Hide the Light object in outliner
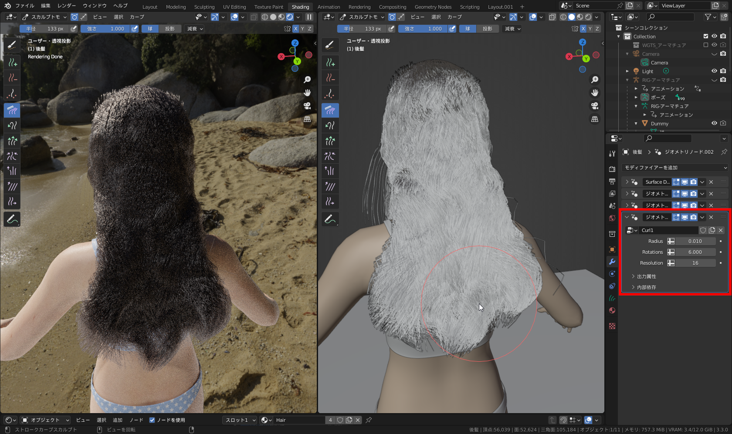 tap(714, 71)
